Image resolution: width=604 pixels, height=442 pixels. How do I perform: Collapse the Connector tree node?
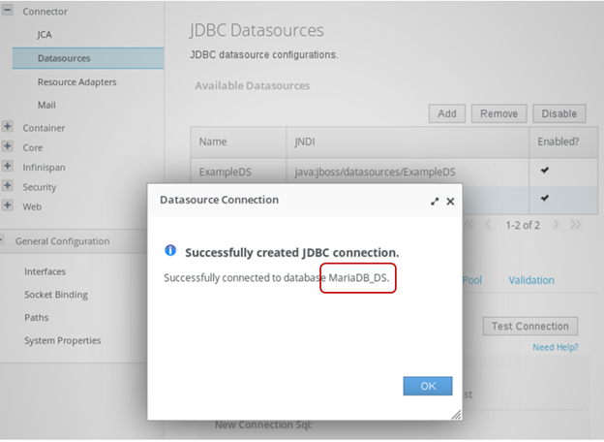click(8, 11)
